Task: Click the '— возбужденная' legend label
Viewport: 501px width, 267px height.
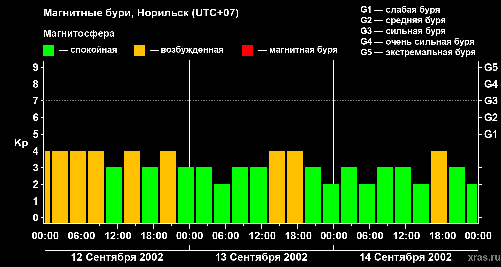Action: point(186,50)
